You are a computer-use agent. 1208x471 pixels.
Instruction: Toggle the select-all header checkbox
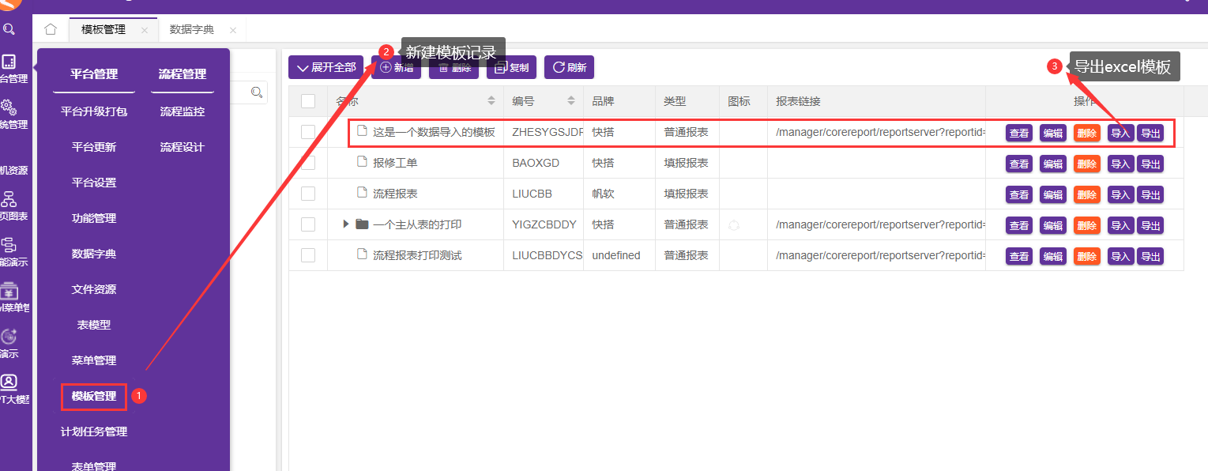pos(308,101)
